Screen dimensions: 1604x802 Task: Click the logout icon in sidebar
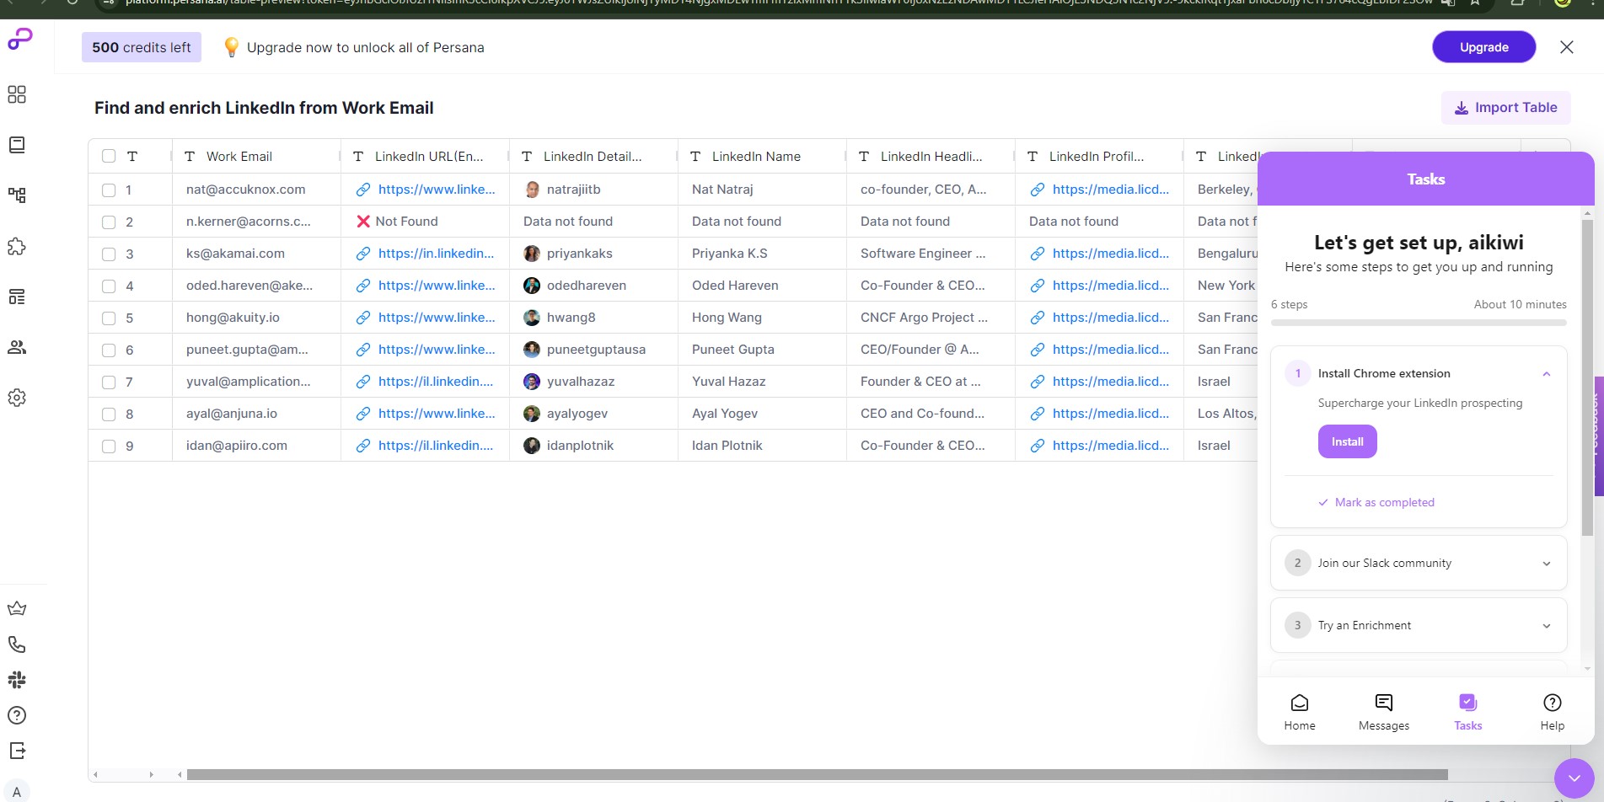(17, 751)
